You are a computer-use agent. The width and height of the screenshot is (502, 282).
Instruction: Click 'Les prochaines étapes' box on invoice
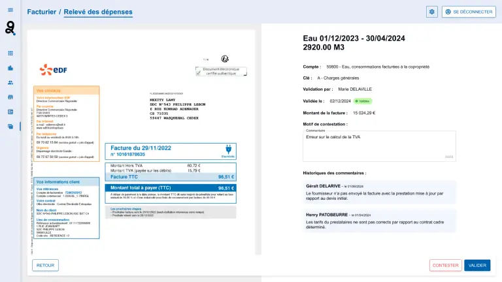171,212
